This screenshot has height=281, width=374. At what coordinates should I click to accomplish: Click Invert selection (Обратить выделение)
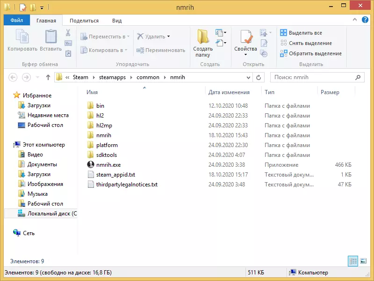311,53
